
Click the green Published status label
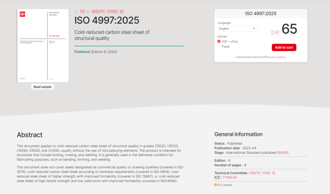(x=82, y=52)
